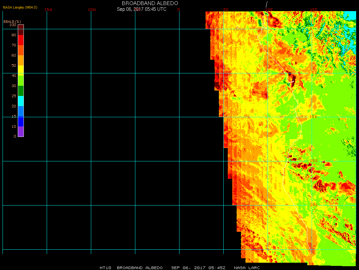This screenshot has height=270, width=359.
Task: Select the 10W longitude label
Action: [92, 10]
